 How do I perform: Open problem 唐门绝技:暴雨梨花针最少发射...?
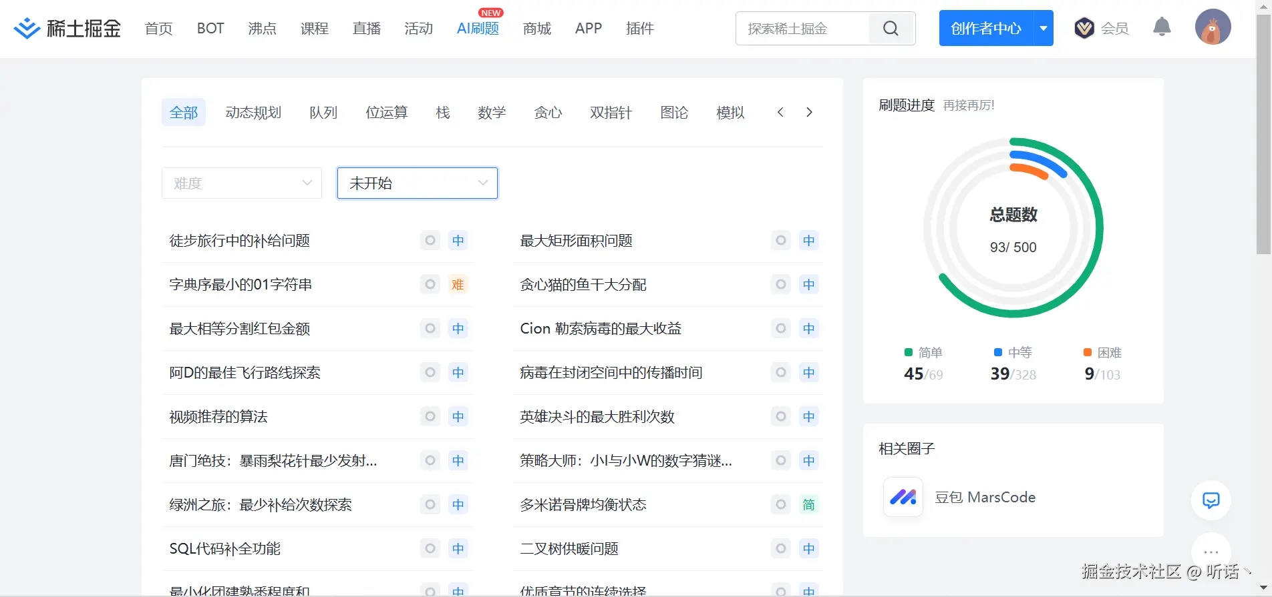(273, 460)
